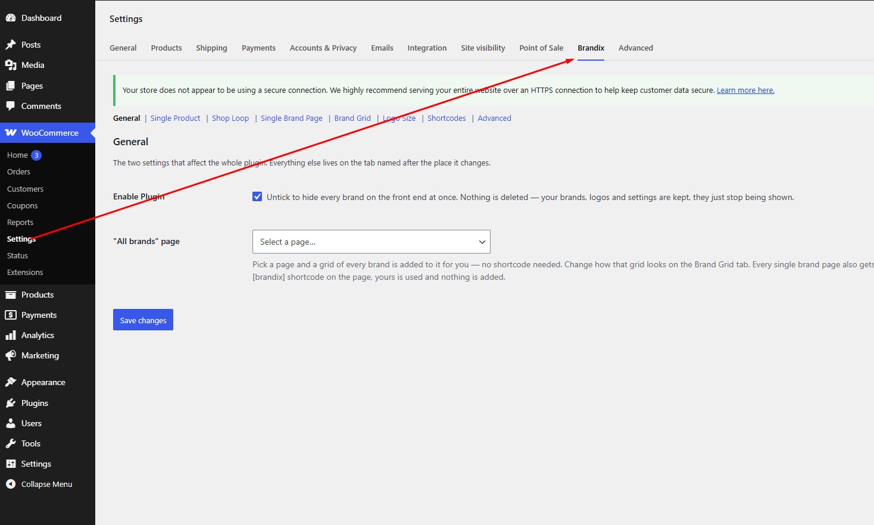Open Media via its sidebar icon
The image size is (874, 525).
11,65
